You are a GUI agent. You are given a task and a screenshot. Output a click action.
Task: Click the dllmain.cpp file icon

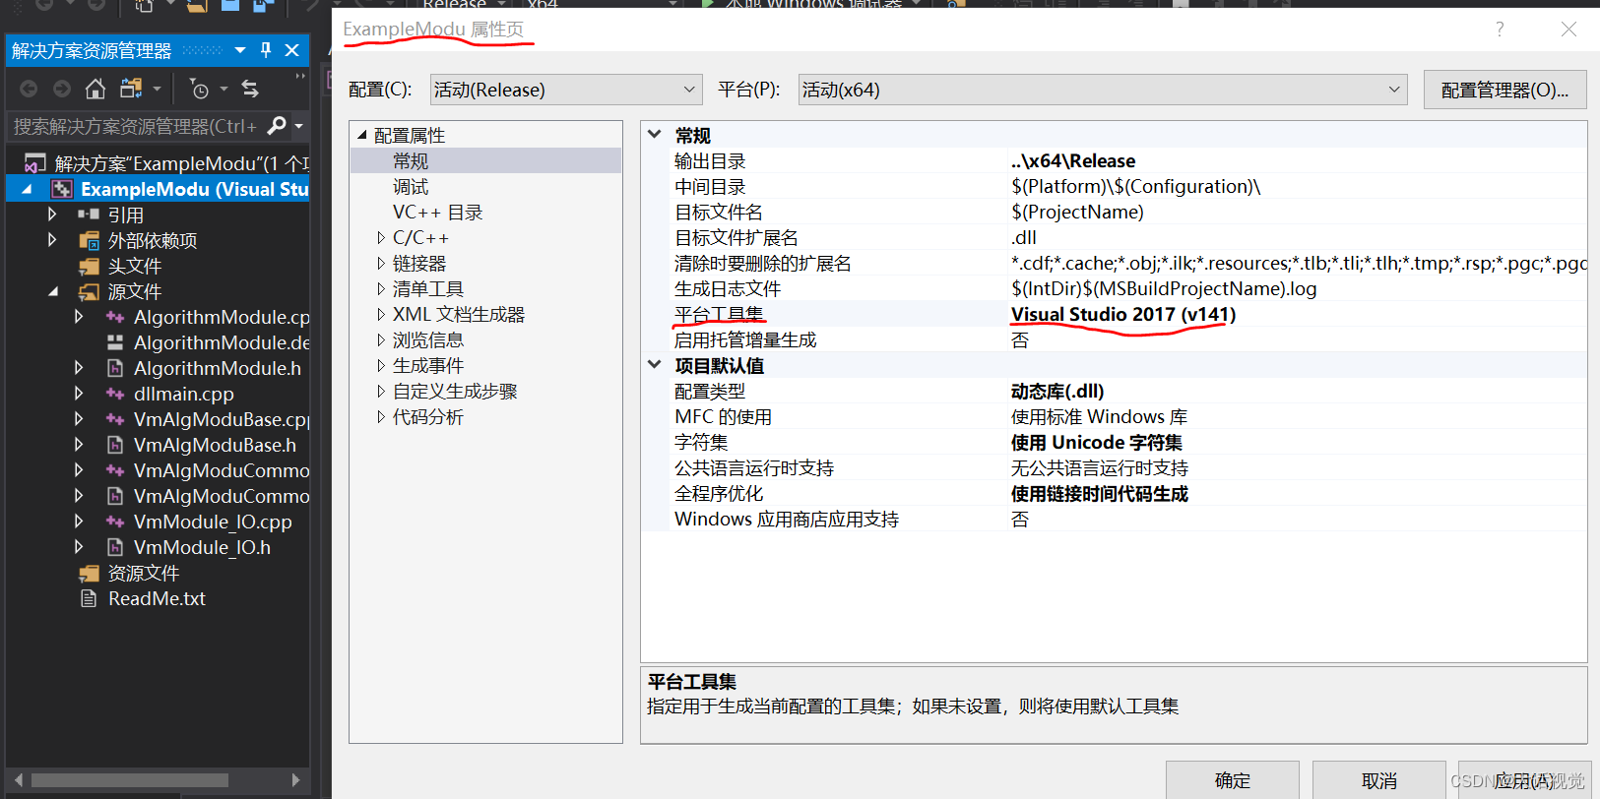[115, 394]
